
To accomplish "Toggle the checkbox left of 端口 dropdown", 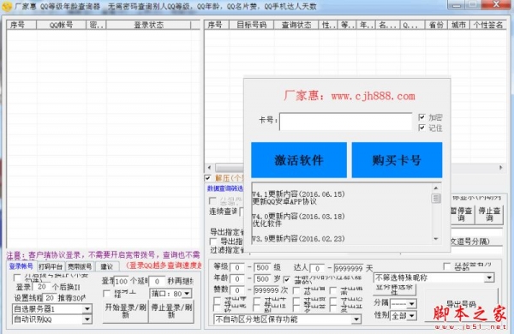I will pos(106,293).
